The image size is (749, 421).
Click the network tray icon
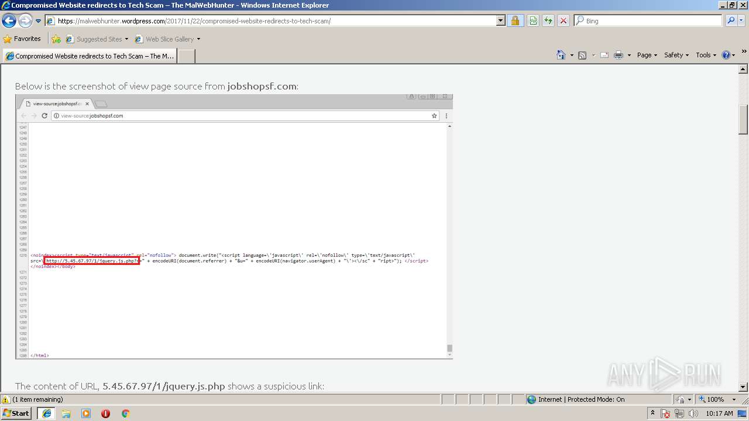click(x=679, y=414)
